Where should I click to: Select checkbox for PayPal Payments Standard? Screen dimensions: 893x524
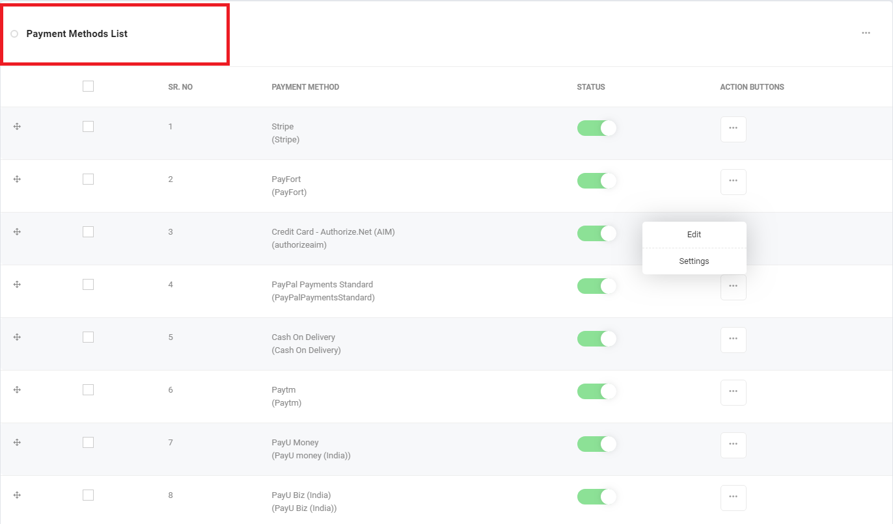point(89,284)
